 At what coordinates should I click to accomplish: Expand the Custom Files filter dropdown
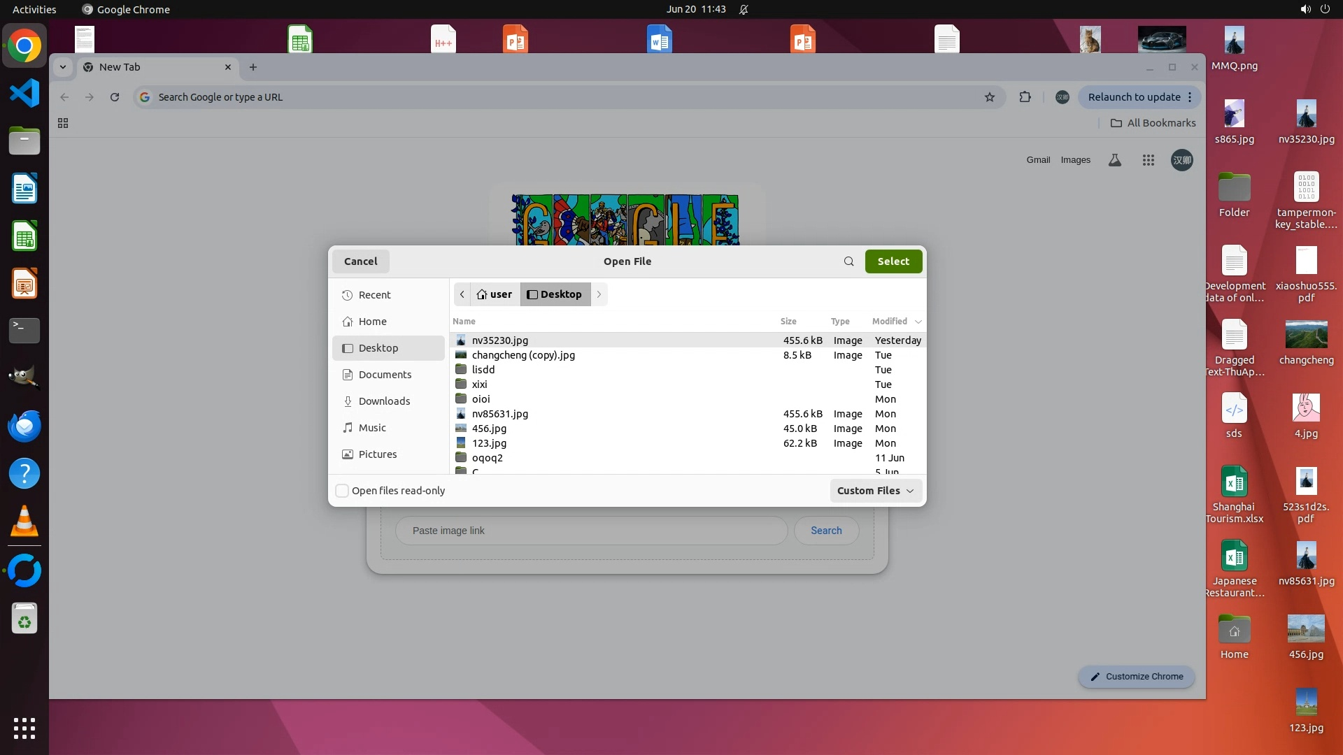[875, 491]
